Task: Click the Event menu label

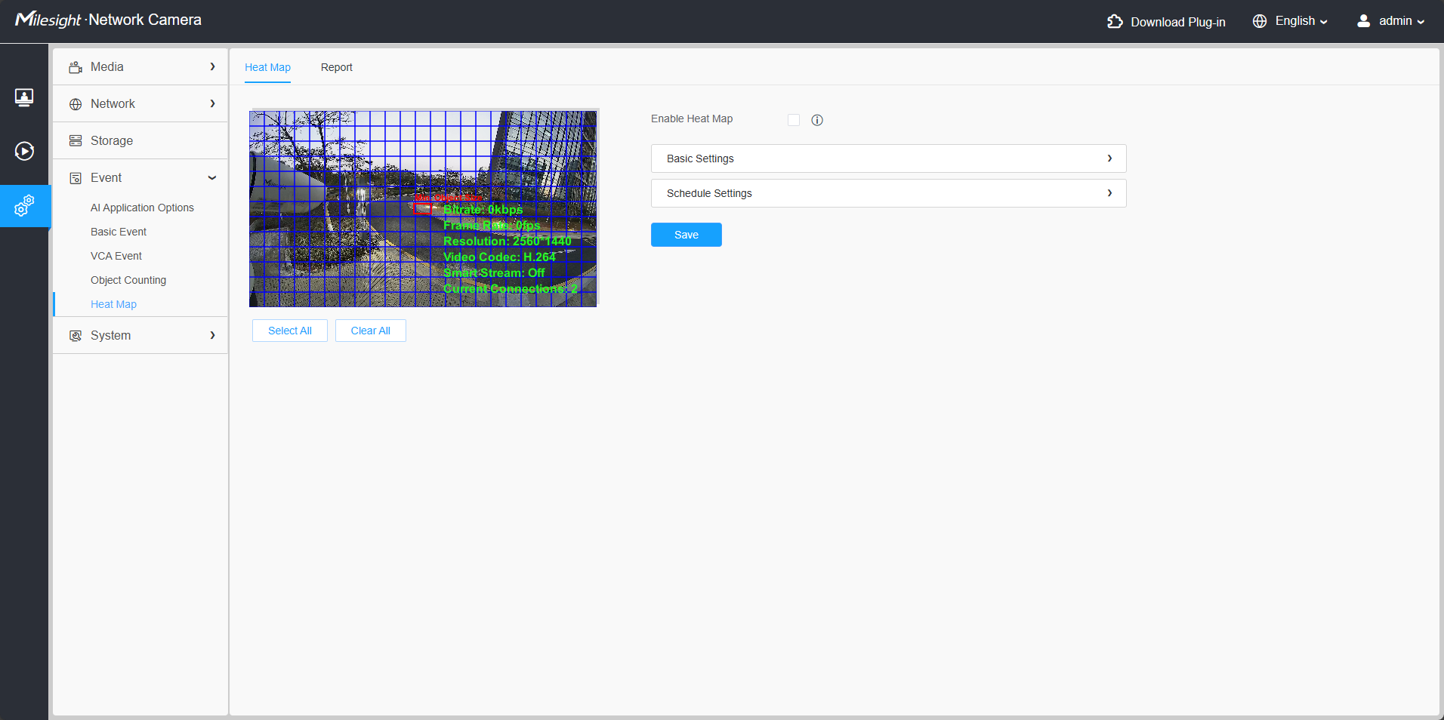Action: 106,177
